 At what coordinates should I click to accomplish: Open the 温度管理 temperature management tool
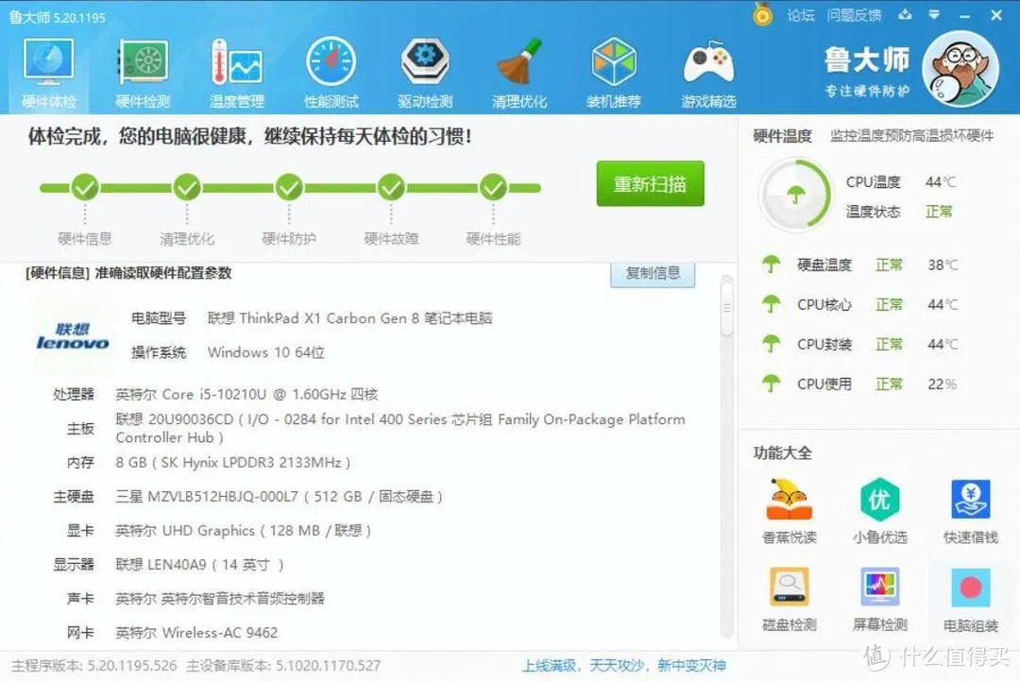point(236,66)
